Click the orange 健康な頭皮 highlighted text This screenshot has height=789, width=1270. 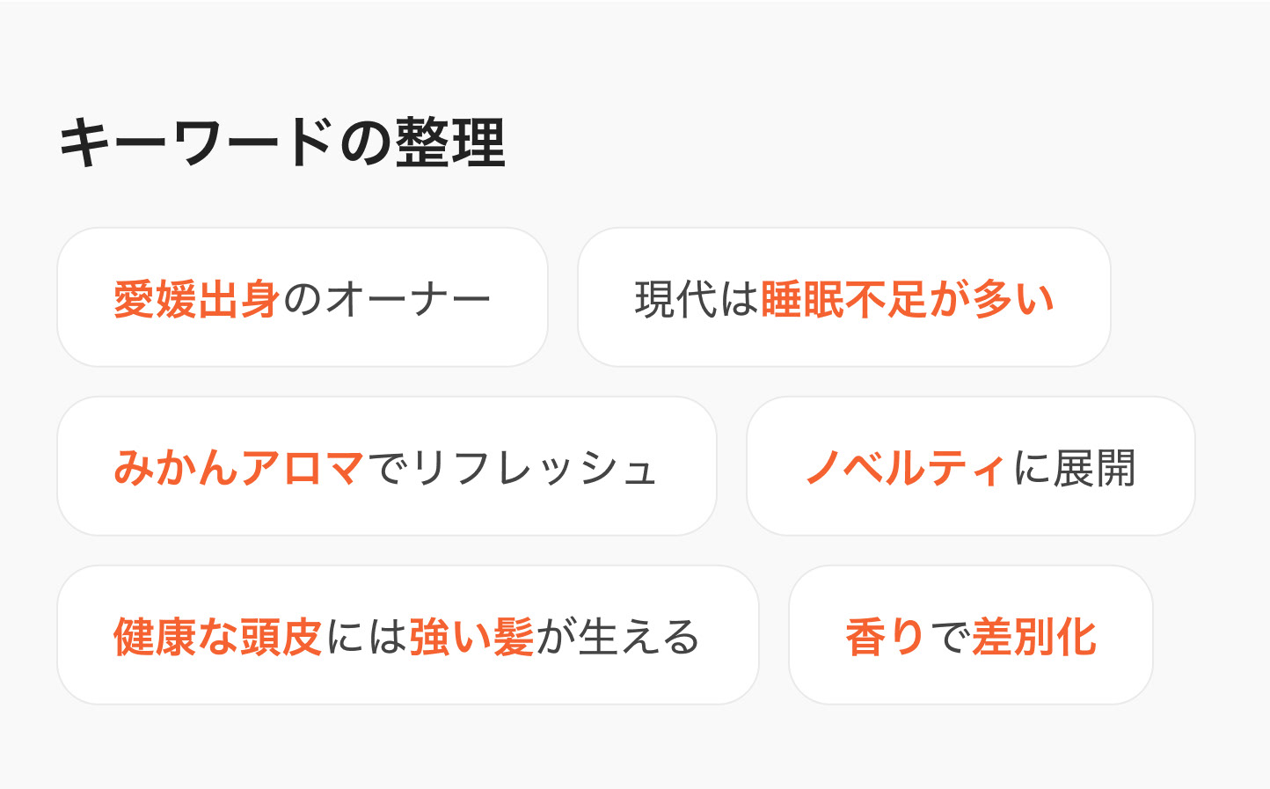pyautogui.click(x=219, y=637)
